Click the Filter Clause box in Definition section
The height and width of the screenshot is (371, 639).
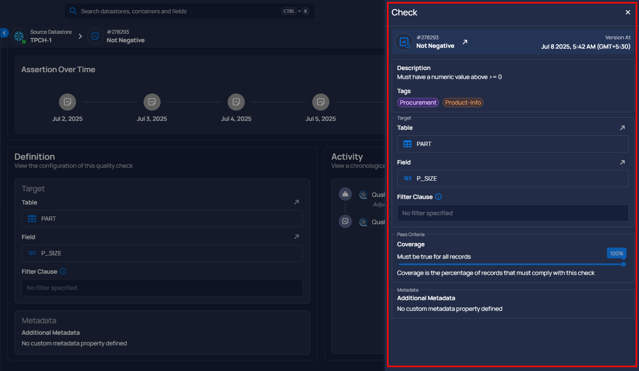click(162, 288)
